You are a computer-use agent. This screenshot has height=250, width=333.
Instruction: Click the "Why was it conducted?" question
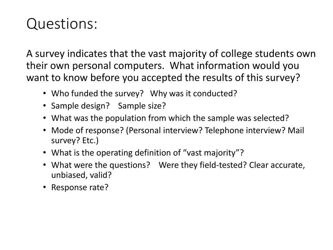coord(193,94)
